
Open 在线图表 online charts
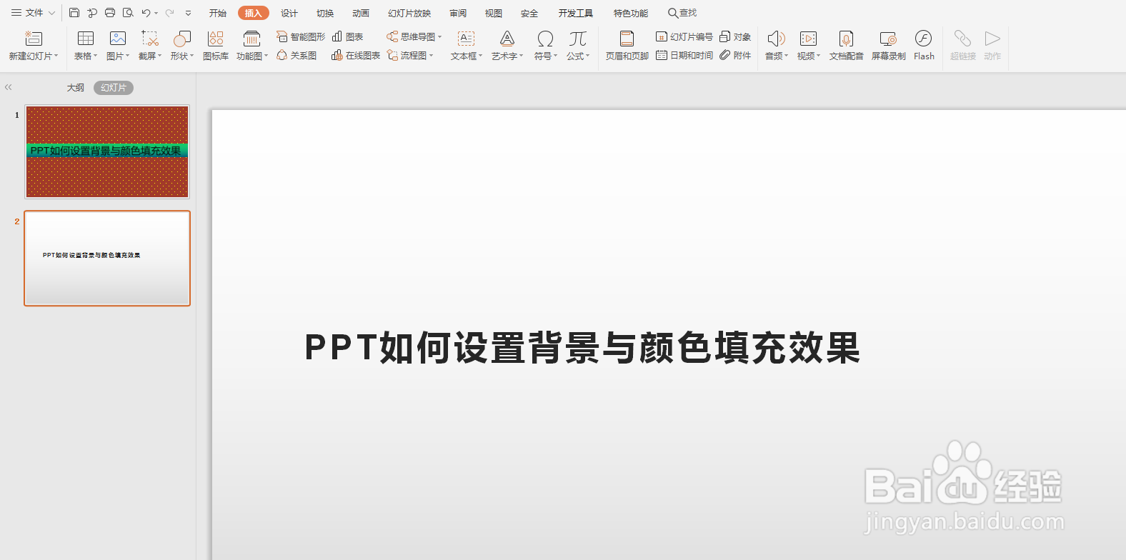click(356, 55)
